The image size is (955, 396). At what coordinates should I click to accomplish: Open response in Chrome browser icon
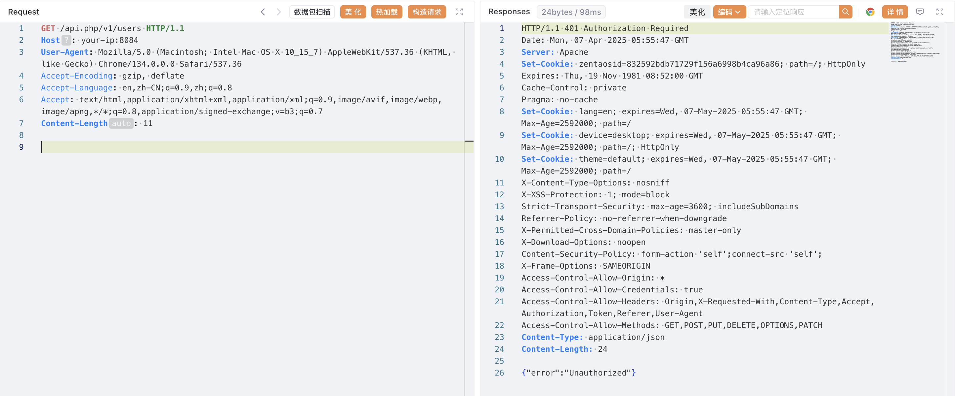coord(870,12)
